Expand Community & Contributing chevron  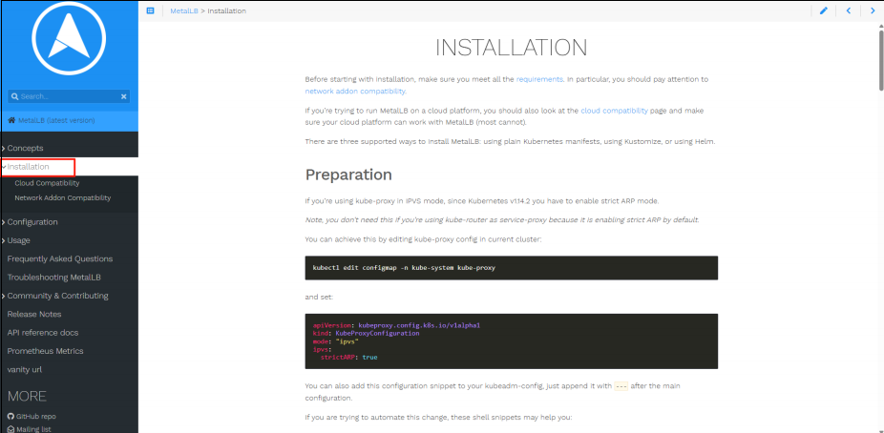[4, 297]
